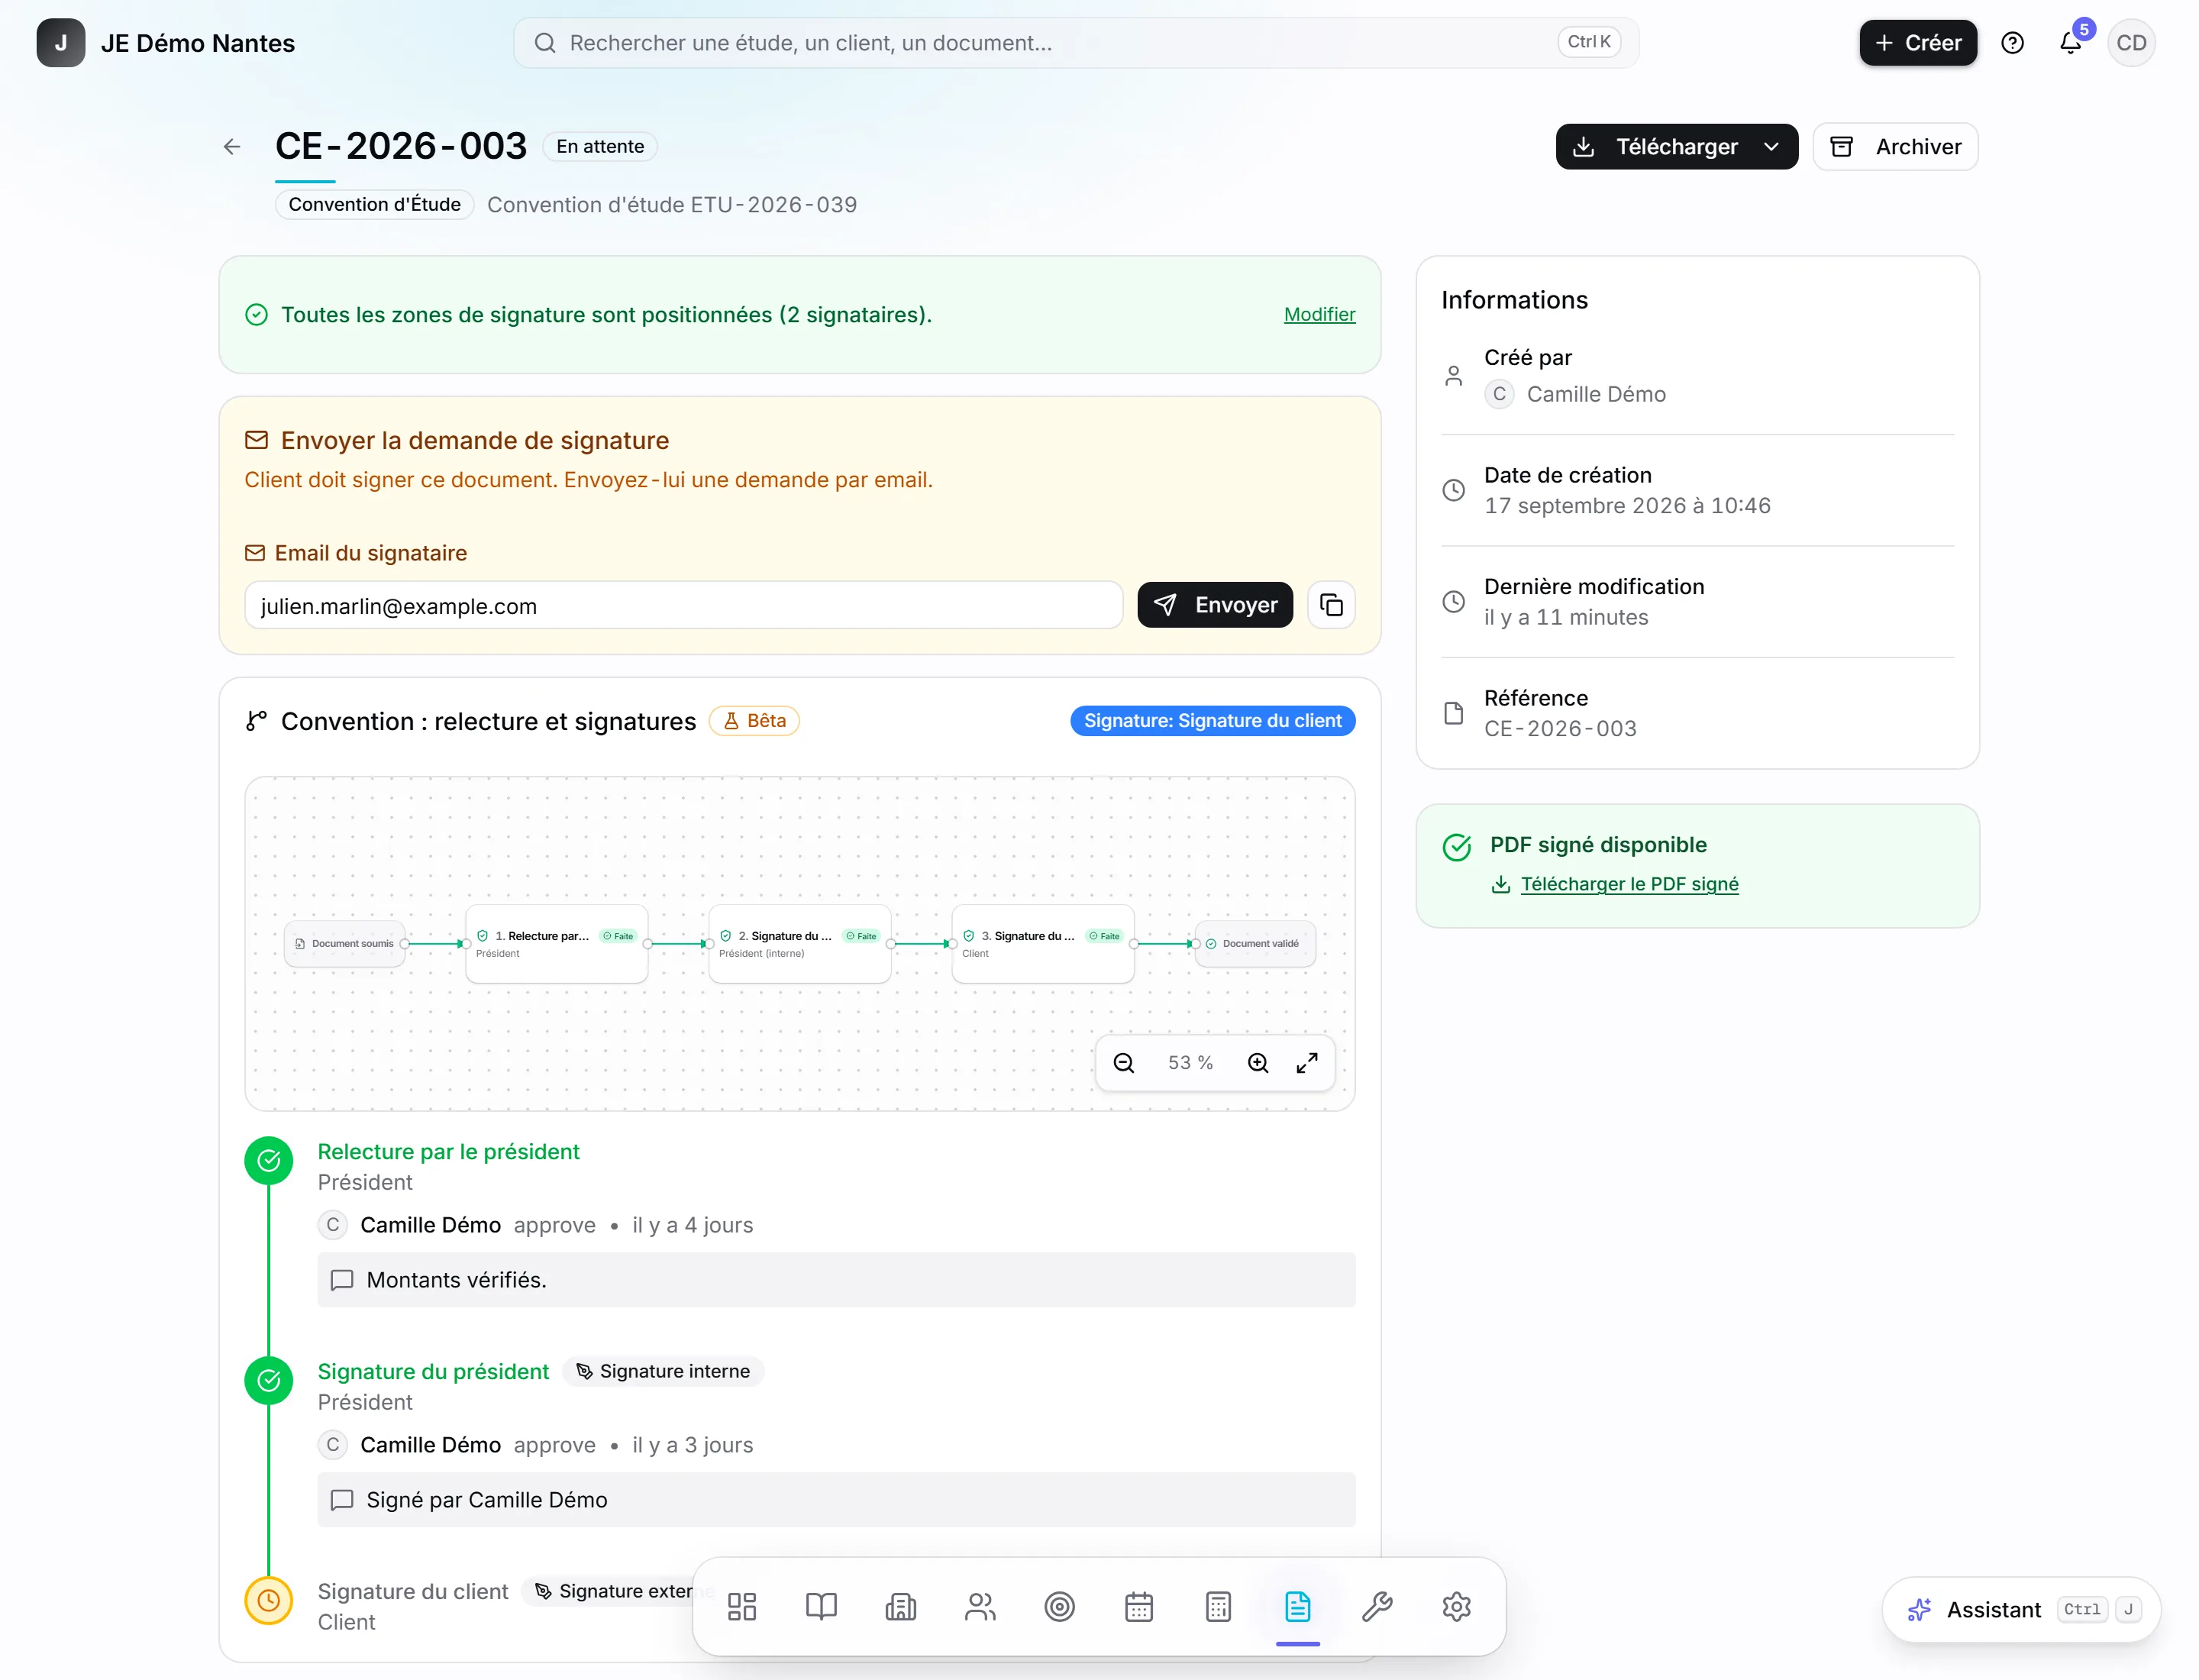Image resolution: width=2199 pixels, height=1680 pixels.
Task: Select the Document validé workflow node
Action: [x=1255, y=944]
